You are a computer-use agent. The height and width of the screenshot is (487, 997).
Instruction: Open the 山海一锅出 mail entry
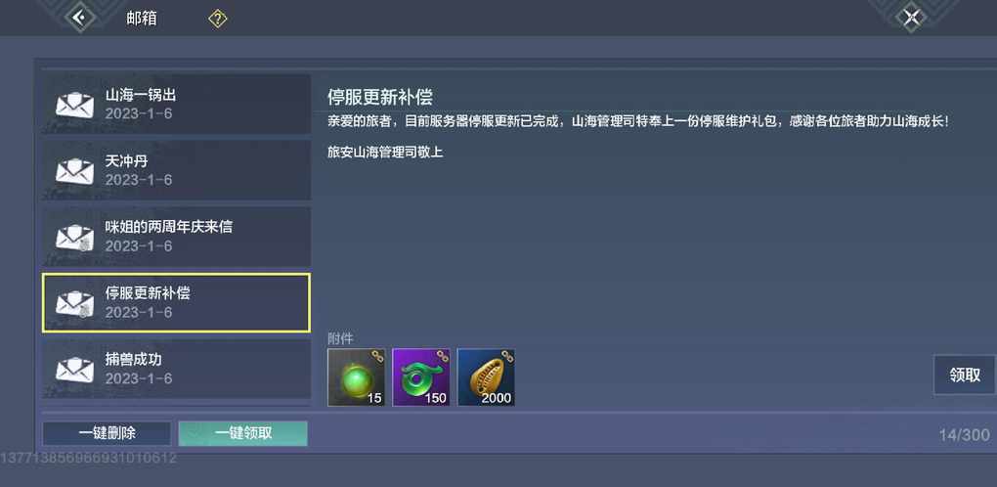click(x=176, y=105)
